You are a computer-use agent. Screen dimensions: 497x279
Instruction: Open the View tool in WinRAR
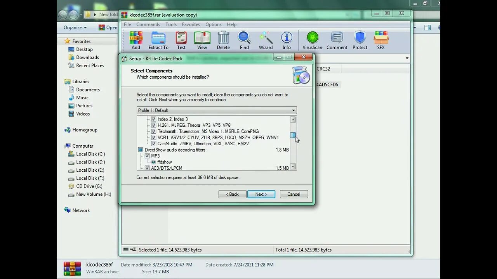[202, 41]
